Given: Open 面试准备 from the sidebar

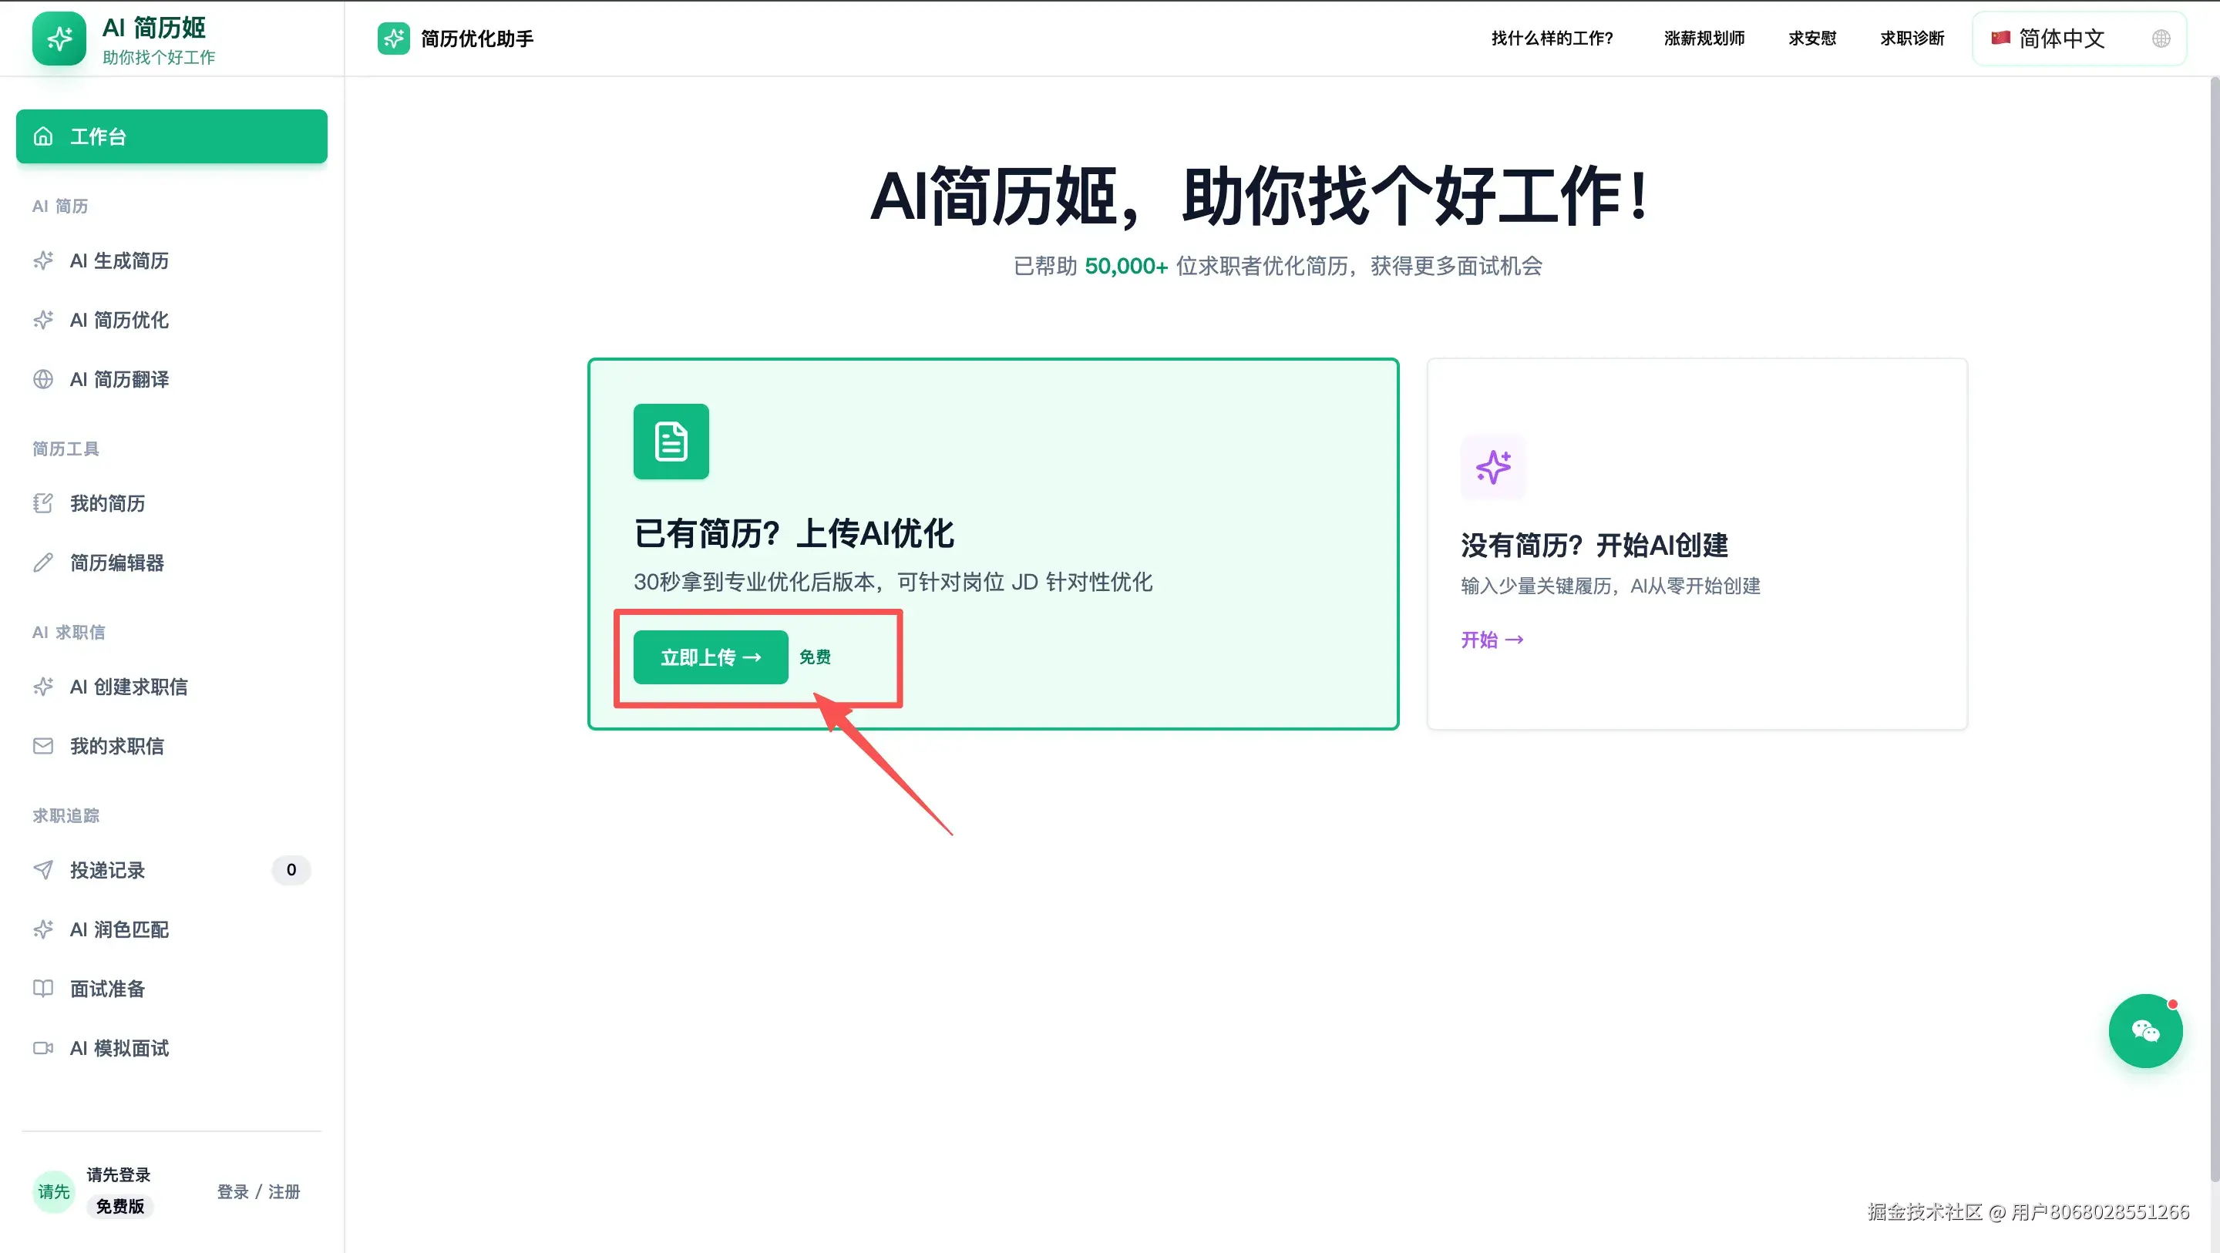Looking at the screenshot, I should (x=107, y=989).
